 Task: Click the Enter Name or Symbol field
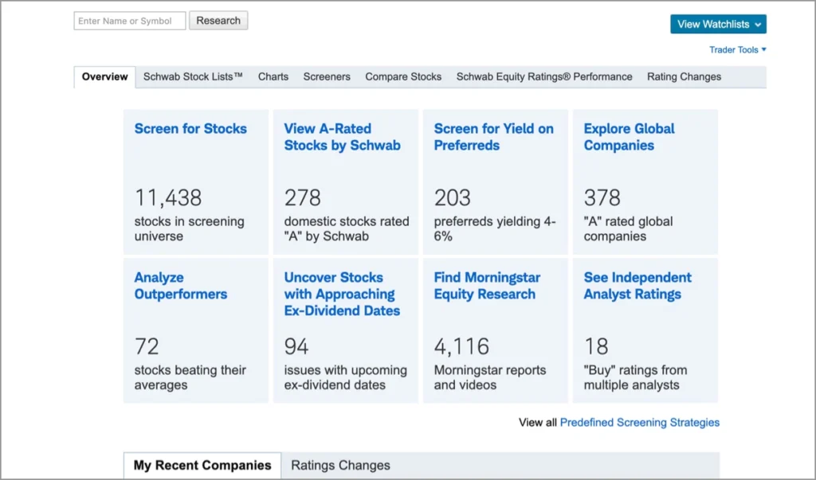coord(130,21)
